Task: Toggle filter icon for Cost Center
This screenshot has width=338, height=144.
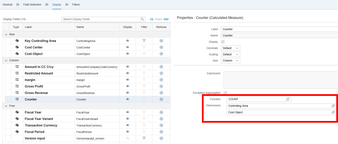Action: tap(144, 47)
